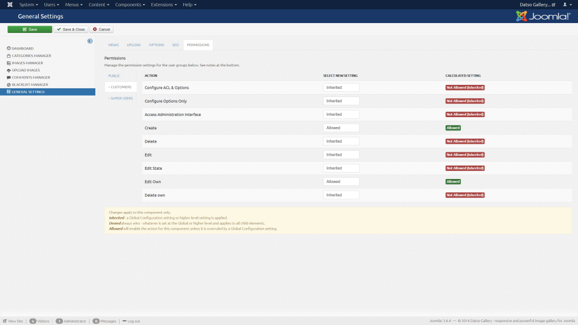The image size is (578, 325).
Task: Open the Create permission setting dropdown
Action: pyautogui.click(x=341, y=128)
